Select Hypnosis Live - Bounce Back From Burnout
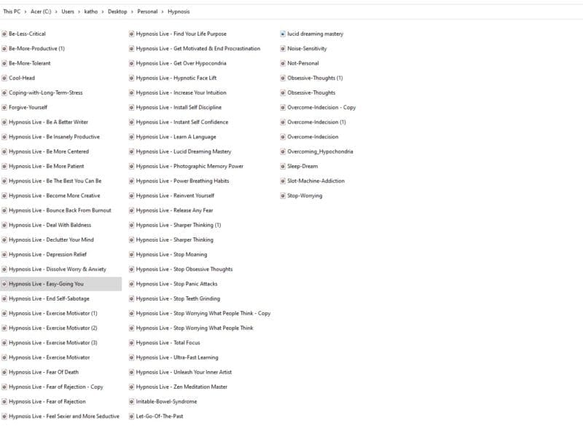583x431 pixels. 60,210
